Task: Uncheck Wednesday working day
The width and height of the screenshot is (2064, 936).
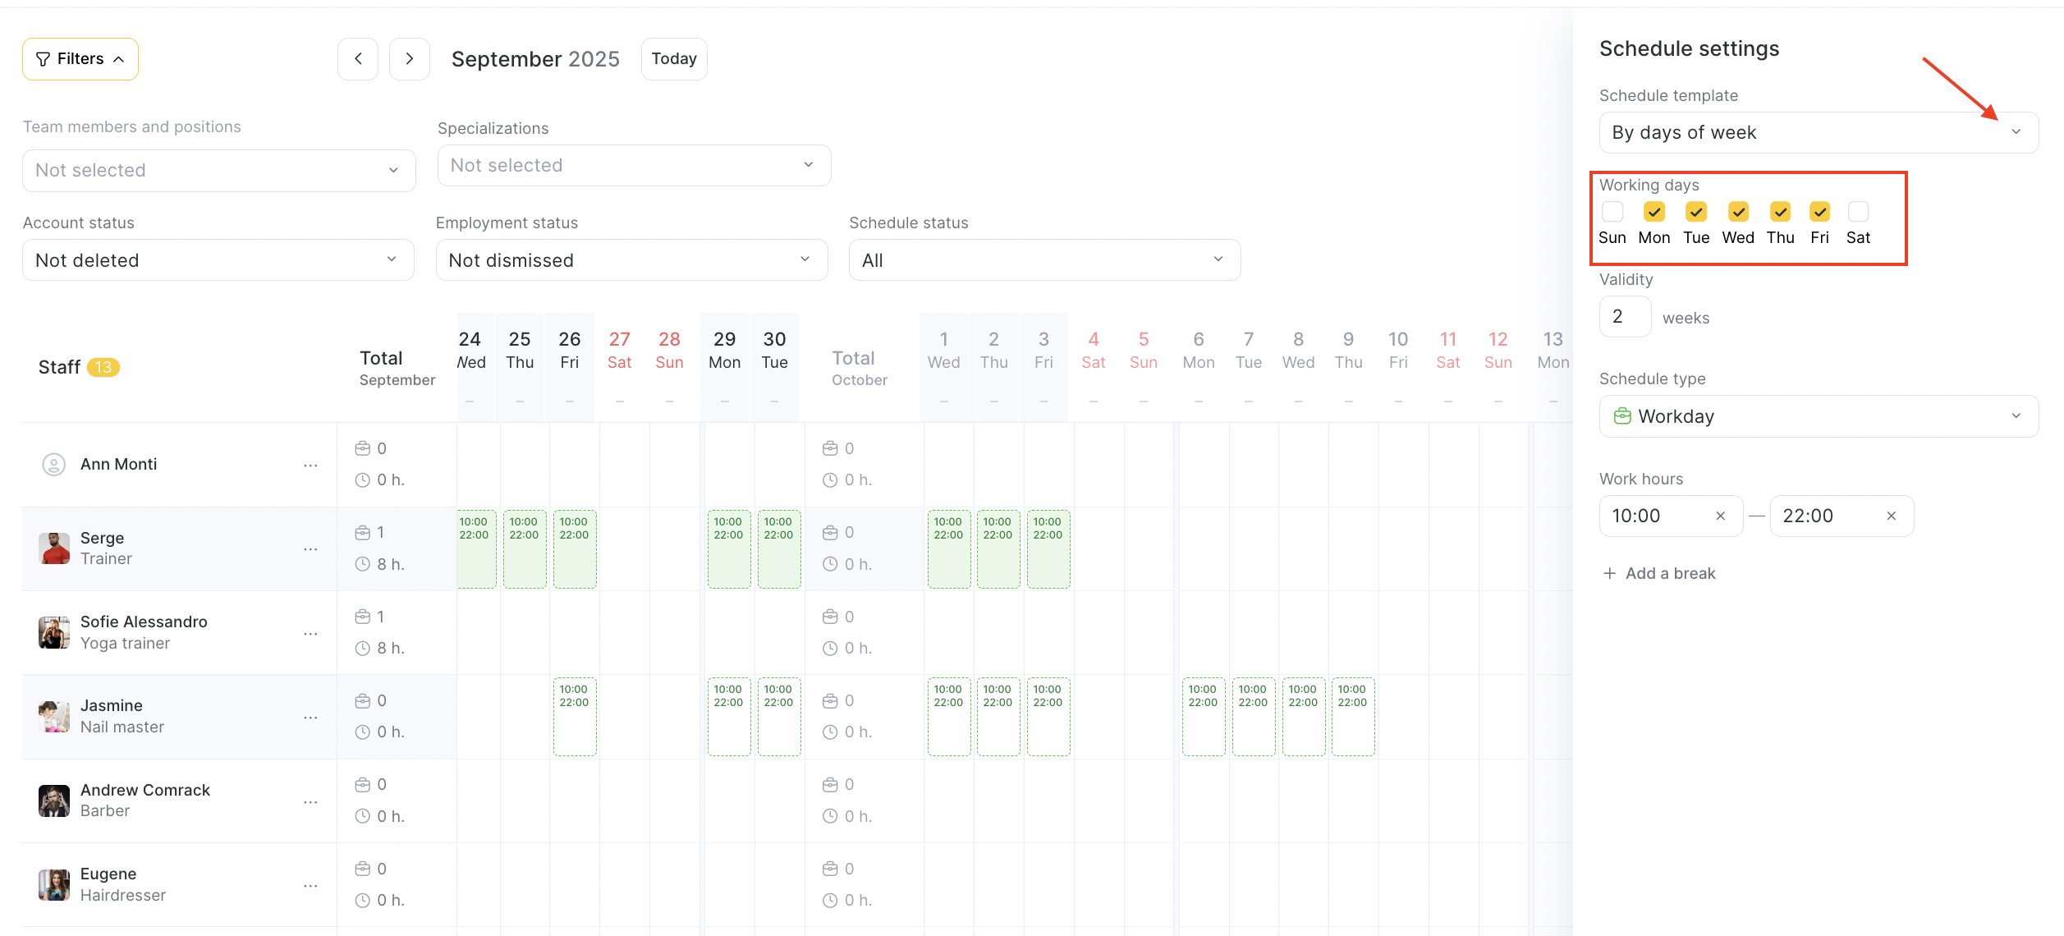Action: pyautogui.click(x=1737, y=212)
